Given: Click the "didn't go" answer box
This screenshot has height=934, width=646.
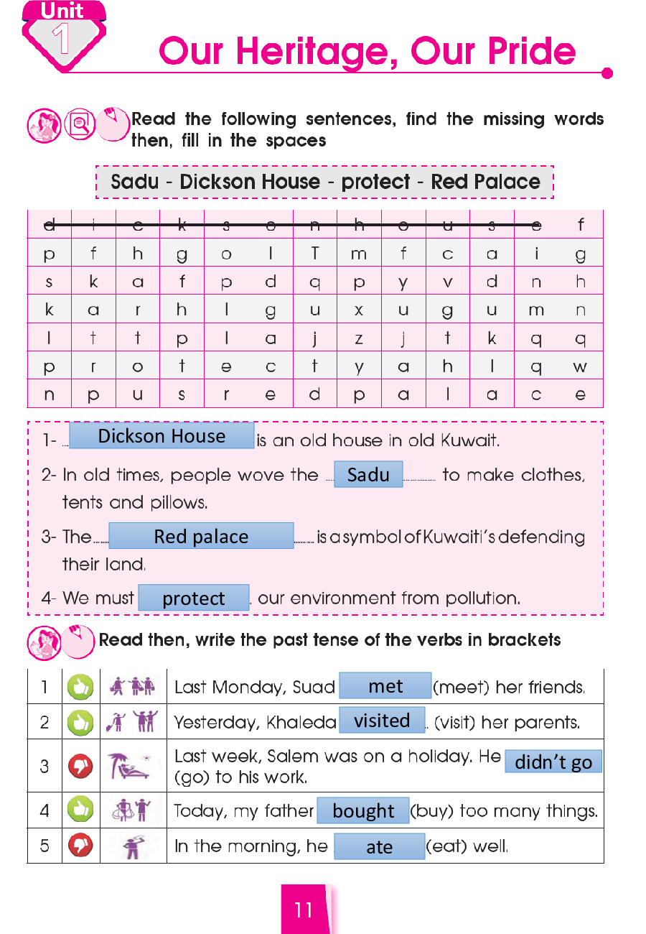Looking at the screenshot, I should pos(553,762).
